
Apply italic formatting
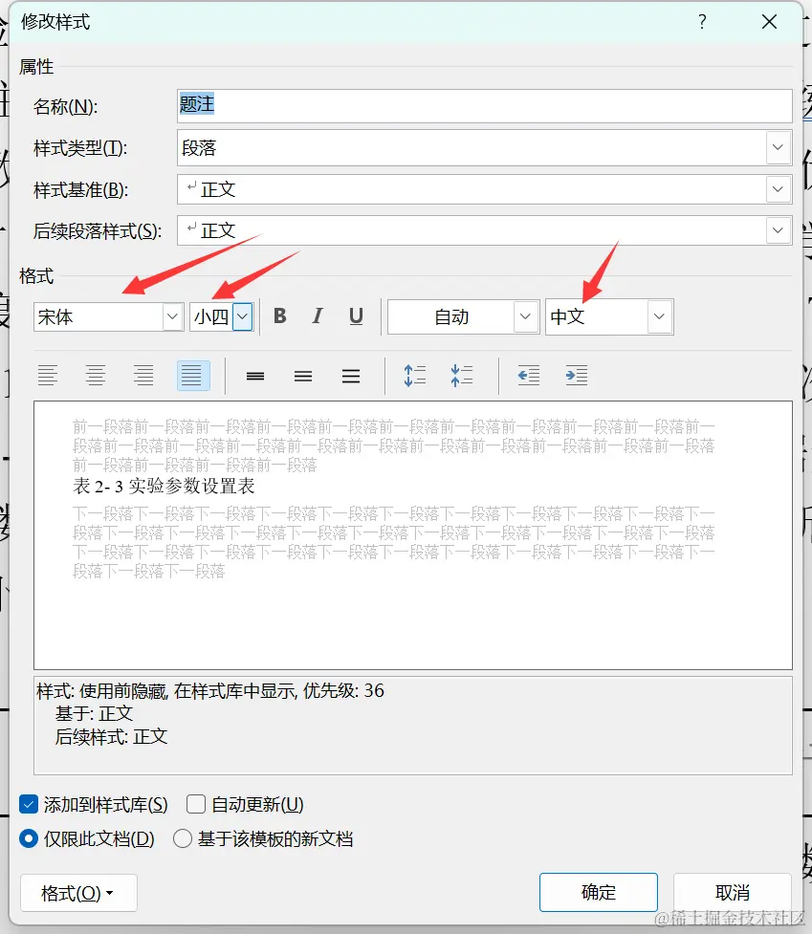click(317, 316)
